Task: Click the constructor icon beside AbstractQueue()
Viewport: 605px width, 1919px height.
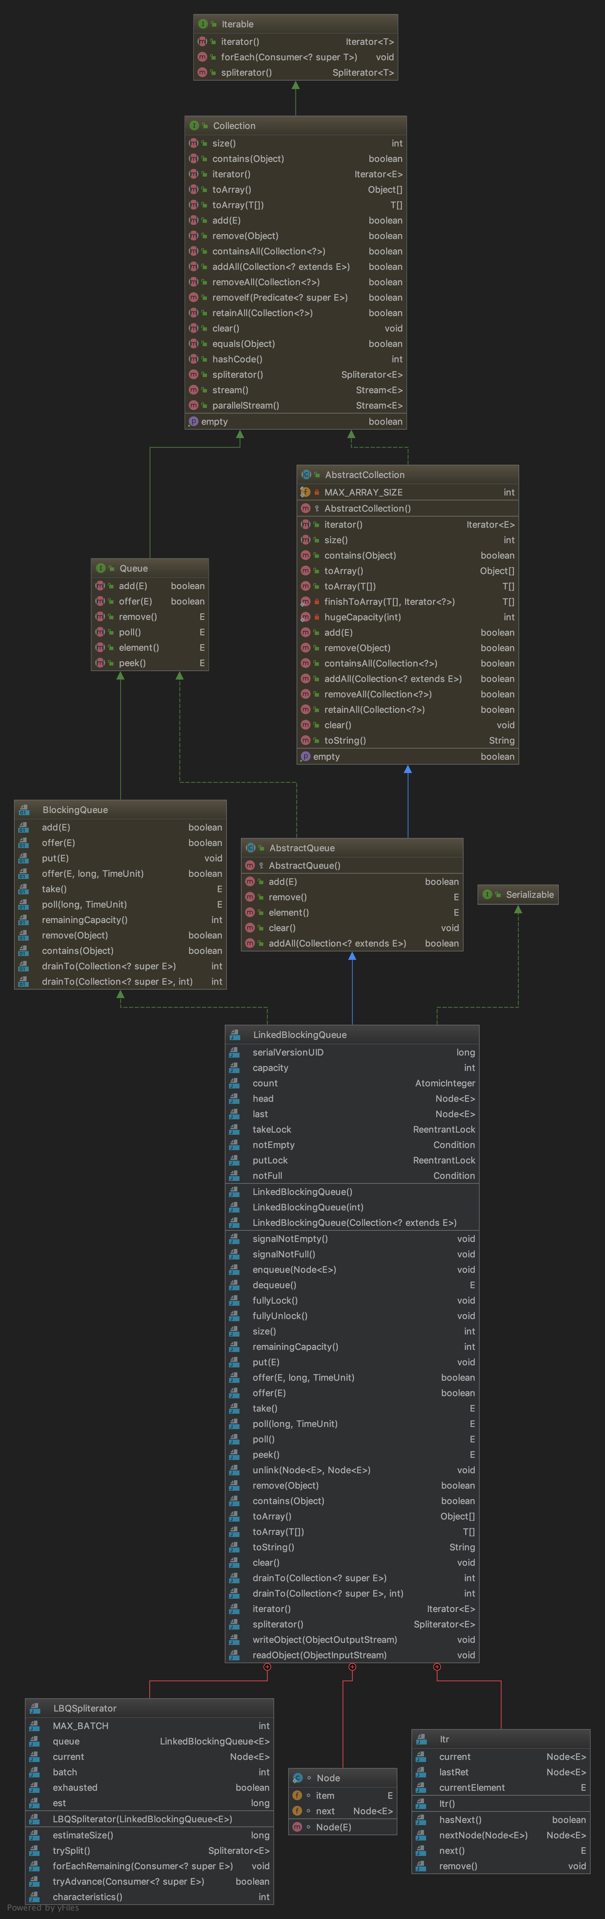Action: (x=251, y=866)
